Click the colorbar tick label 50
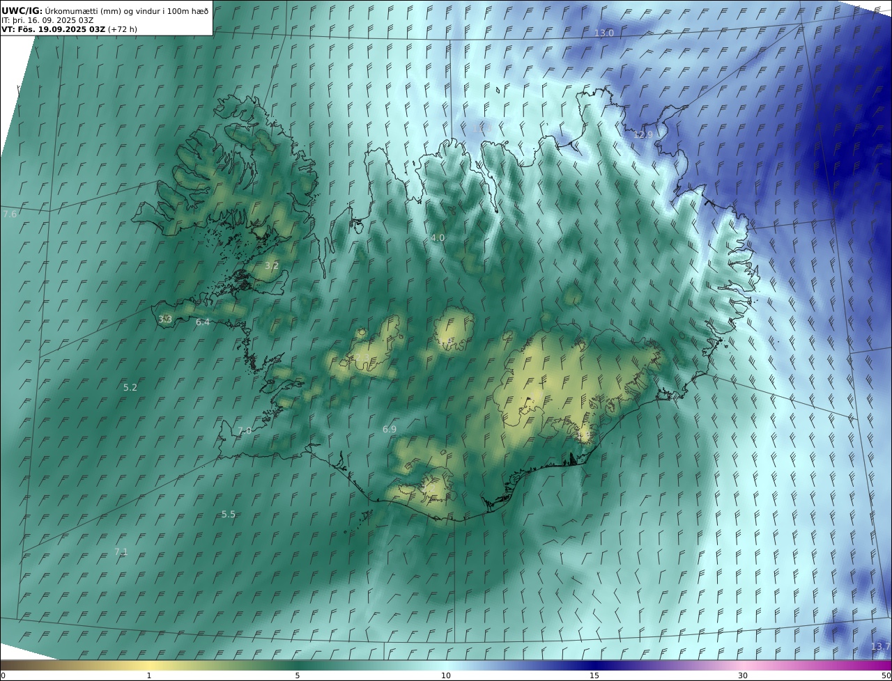 (886, 675)
